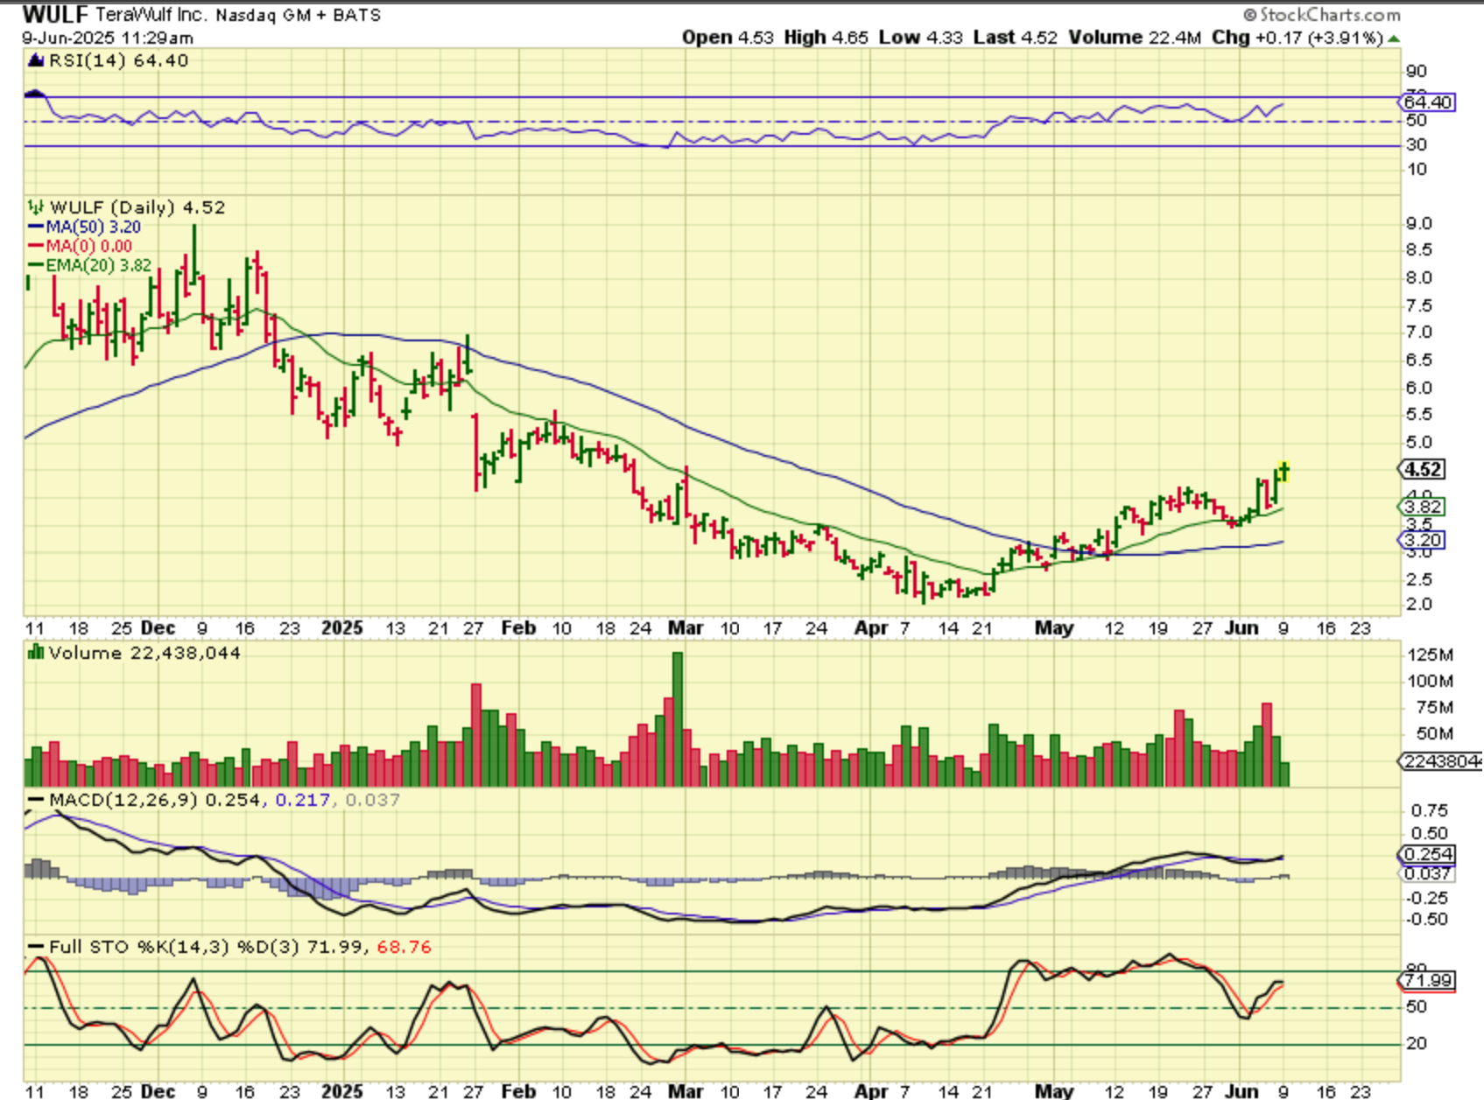Click the 0.254 MACD tag on right axis
Viewport: 1484px width, 1100px height.
click(1428, 854)
